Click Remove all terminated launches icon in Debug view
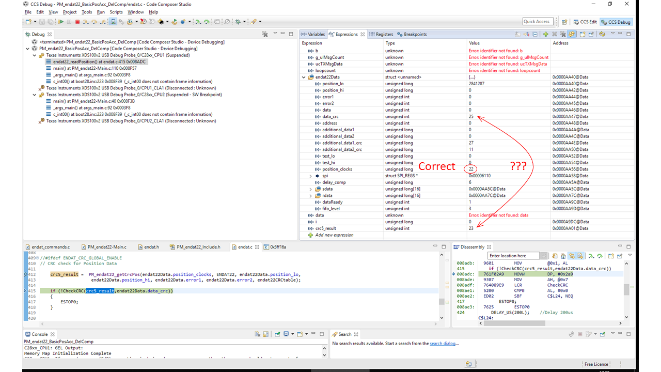Image resolution: width=661 pixels, height=372 pixels. pyautogui.click(x=265, y=34)
